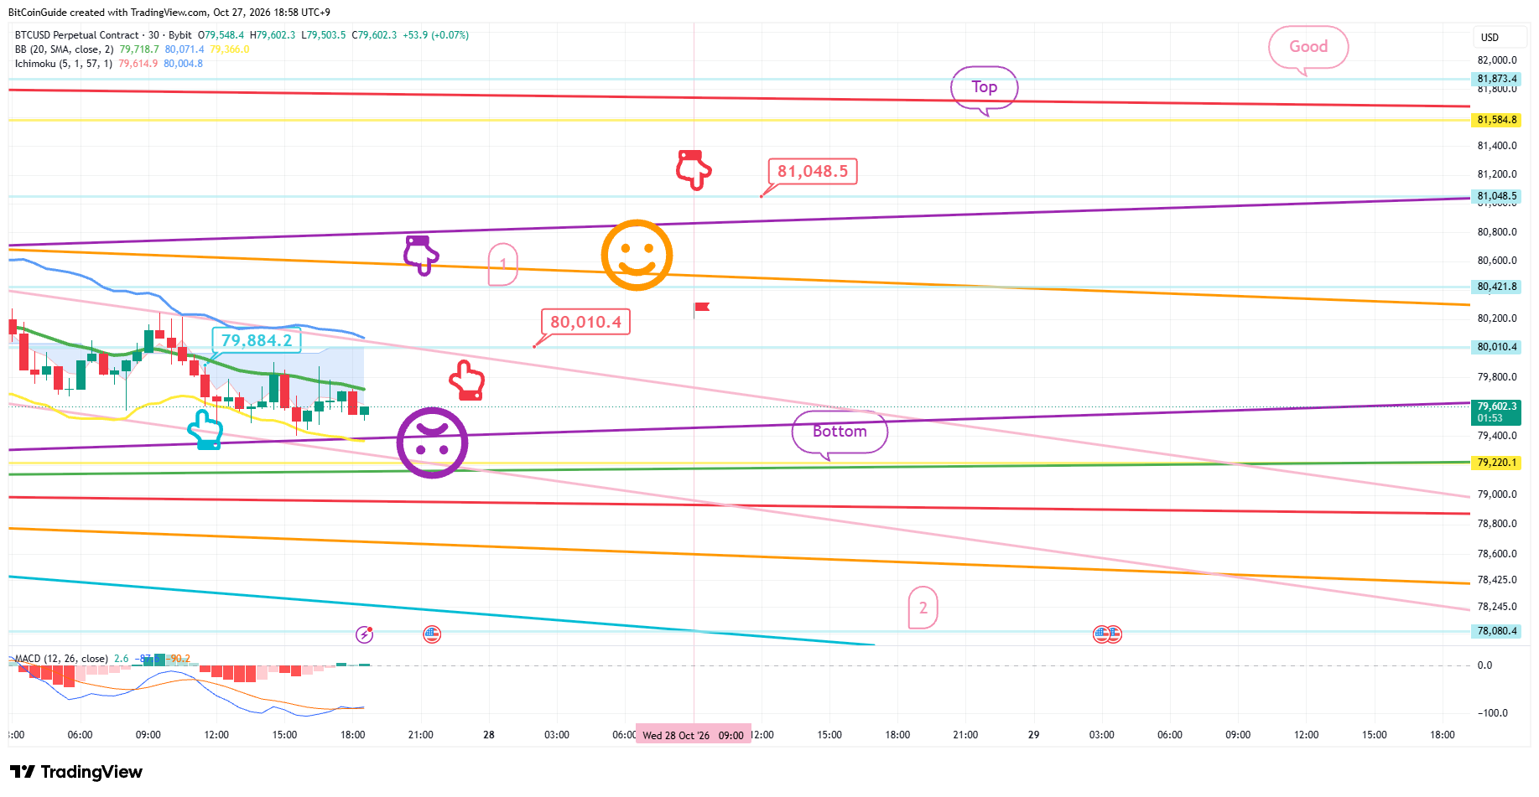Image resolution: width=1539 pixels, height=797 pixels.
Task: Select the purple "Top" callout
Action: tap(985, 89)
